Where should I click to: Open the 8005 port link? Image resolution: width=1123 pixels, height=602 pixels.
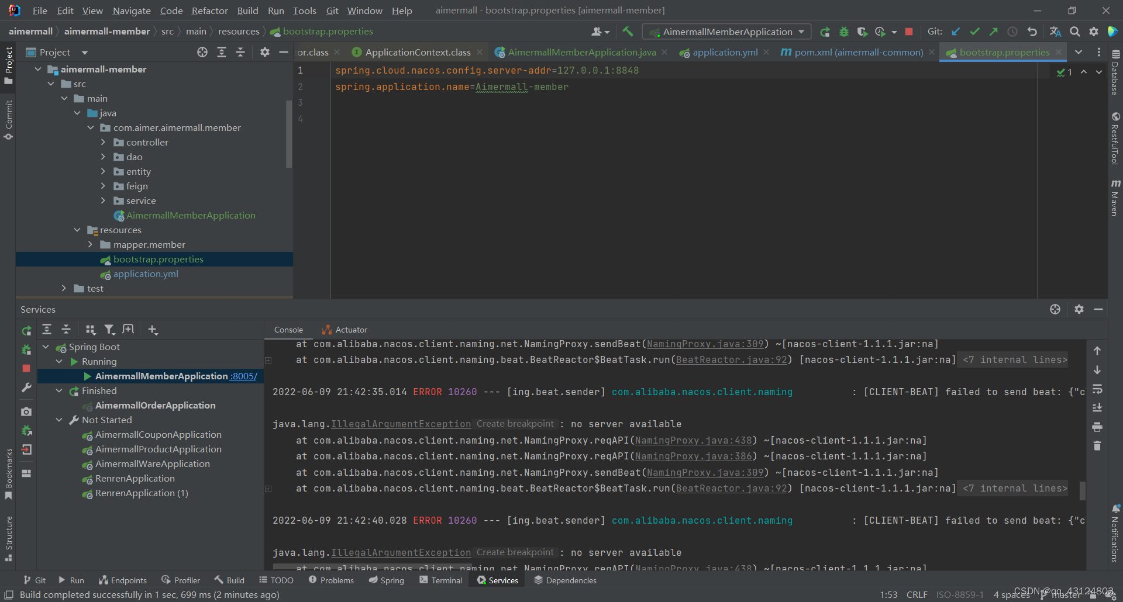pos(244,376)
